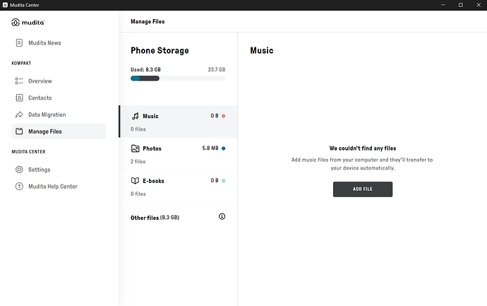Click the Contacts book icon

point(19,98)
